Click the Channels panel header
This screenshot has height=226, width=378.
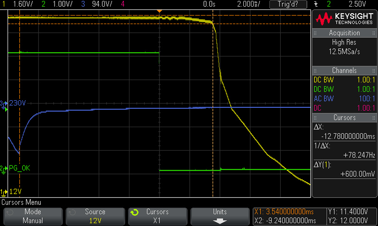(344, 70)
